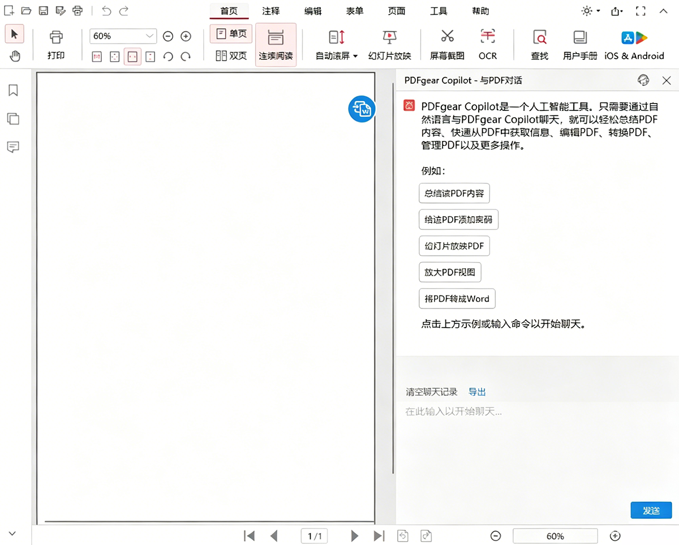
Task: Click the blue convert to Word floating icon
Action: 362,109
